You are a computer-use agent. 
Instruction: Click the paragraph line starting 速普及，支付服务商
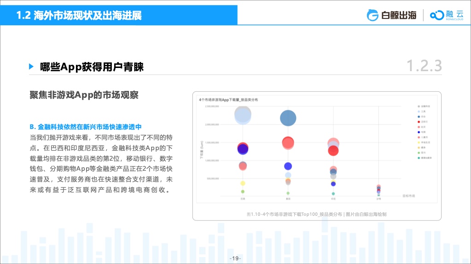(x=101, y=179)
